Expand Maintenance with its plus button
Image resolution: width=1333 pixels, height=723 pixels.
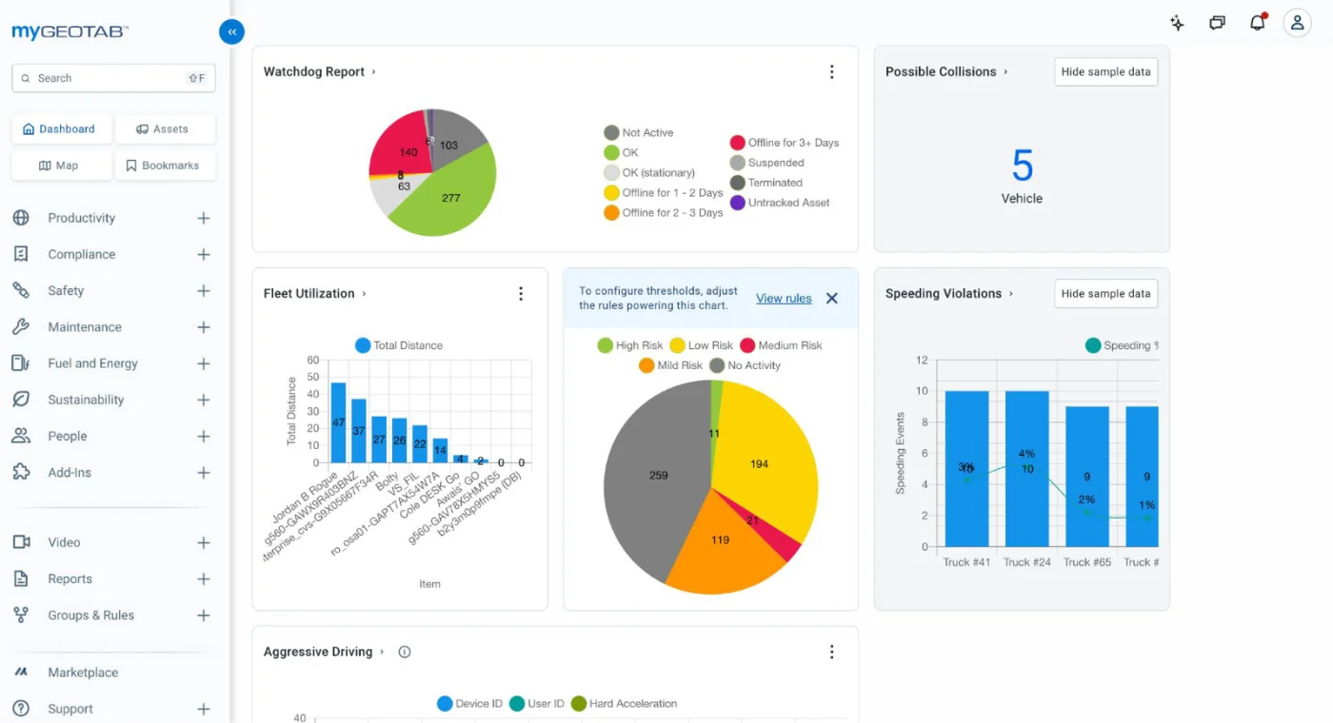click(x=203, y=326)
